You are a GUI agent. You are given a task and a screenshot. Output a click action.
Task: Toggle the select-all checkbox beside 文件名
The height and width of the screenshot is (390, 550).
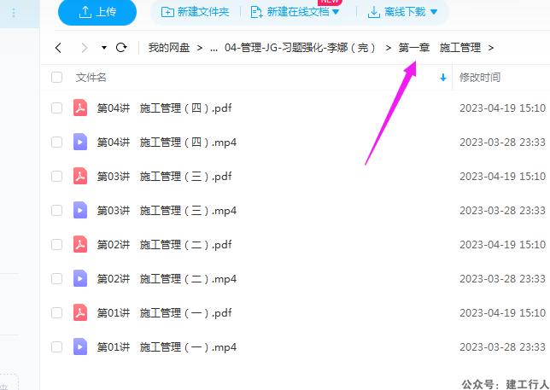57,77
